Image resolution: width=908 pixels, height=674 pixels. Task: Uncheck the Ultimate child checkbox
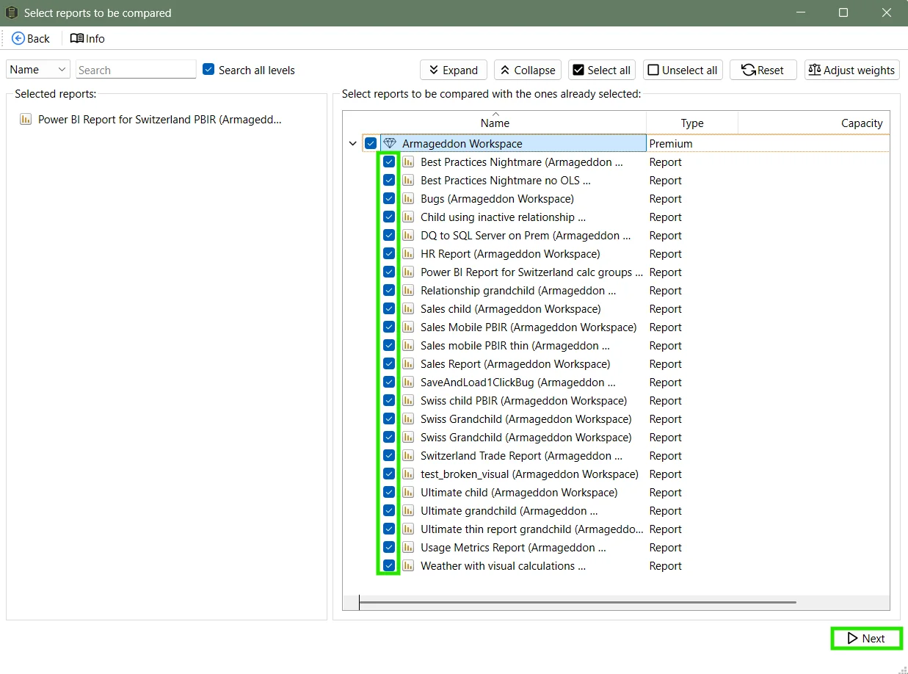(x=389, y=493)
